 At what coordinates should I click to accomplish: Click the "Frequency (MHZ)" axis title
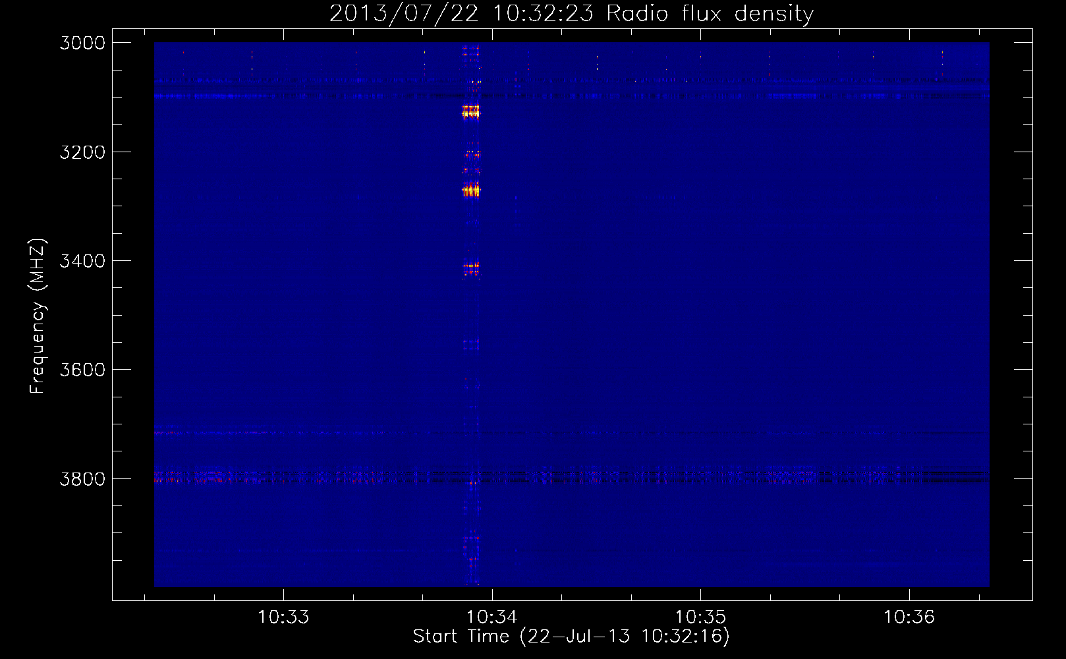(x=38, y=316)
